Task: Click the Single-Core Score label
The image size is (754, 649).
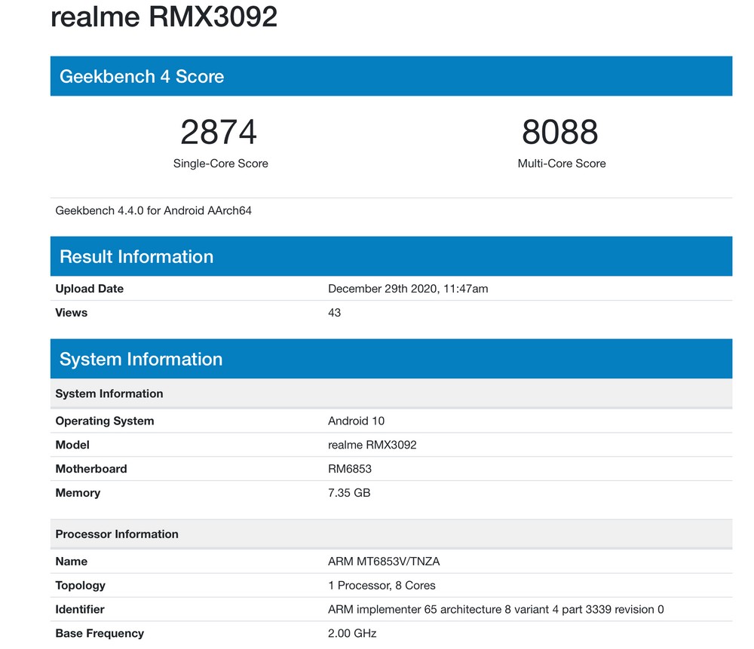Action: [x=221, y=164]
